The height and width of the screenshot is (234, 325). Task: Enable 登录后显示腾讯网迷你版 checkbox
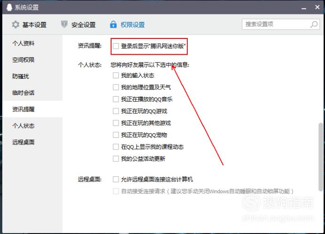tap(116, 46)
